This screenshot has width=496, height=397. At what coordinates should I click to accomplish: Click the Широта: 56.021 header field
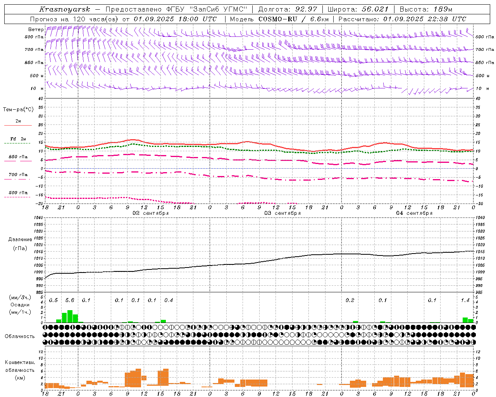point(358,9)
